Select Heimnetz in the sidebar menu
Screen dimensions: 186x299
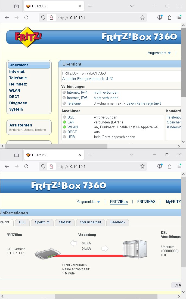[18, 84]
